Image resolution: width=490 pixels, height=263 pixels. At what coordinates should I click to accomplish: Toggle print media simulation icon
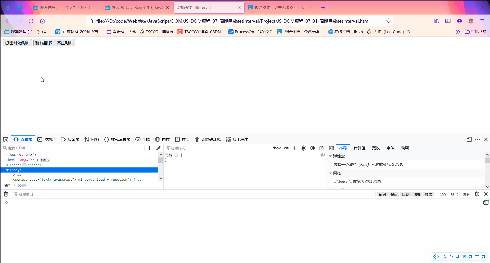(x=321, y=148)
